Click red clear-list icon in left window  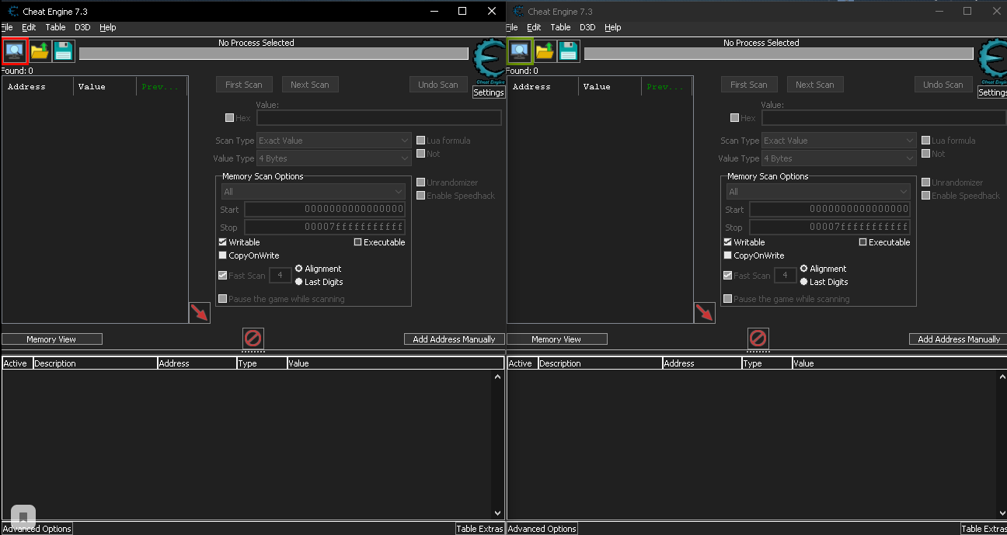pyautogui.click(x=253, y=339)
